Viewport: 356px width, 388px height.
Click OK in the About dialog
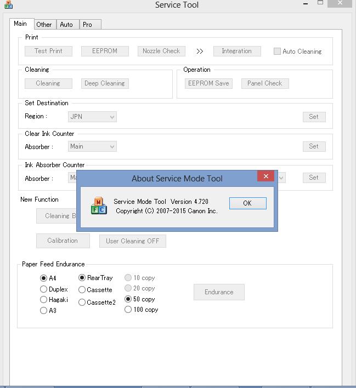click(248, 203)
